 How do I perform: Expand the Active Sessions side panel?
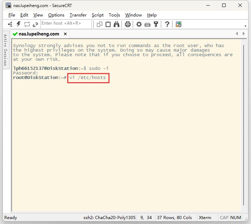coord(5,50)
